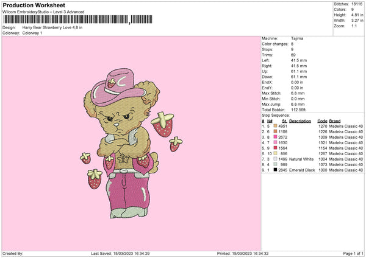Image resolution: width=366 pixels, height=258 pixels.
Task: Click the light pink swatch in stop row 4
Action: pos(275,142)
